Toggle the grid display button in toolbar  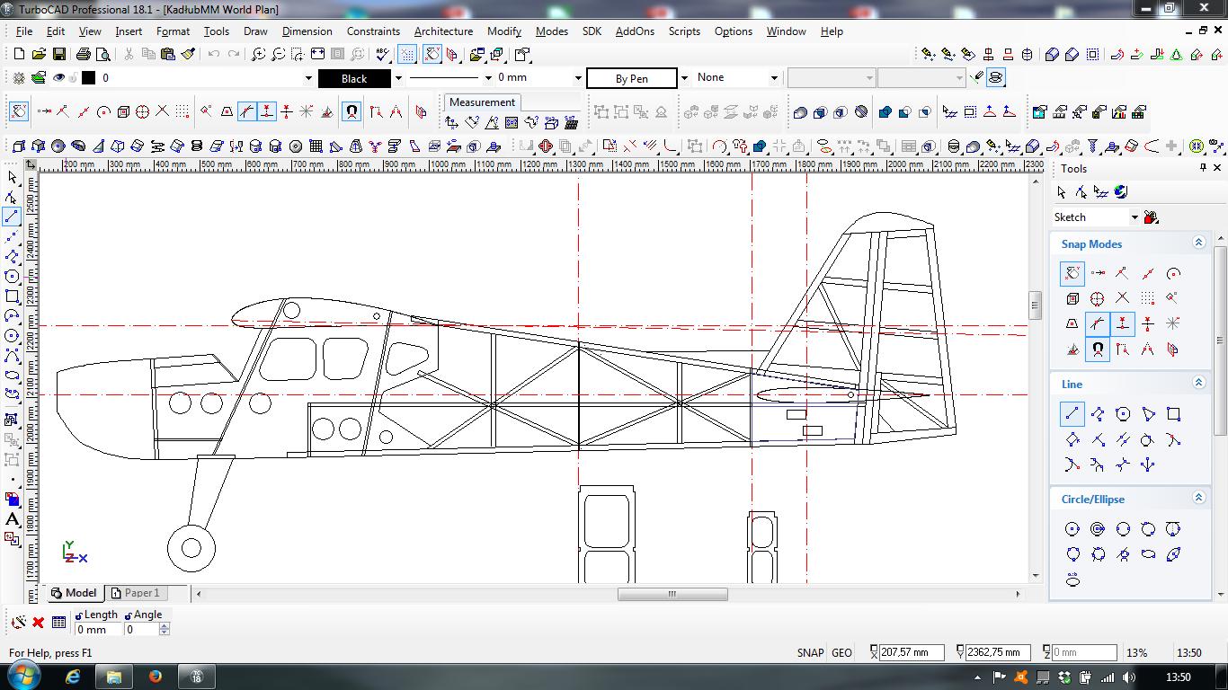pyautogui.click(x=406, y=55)
